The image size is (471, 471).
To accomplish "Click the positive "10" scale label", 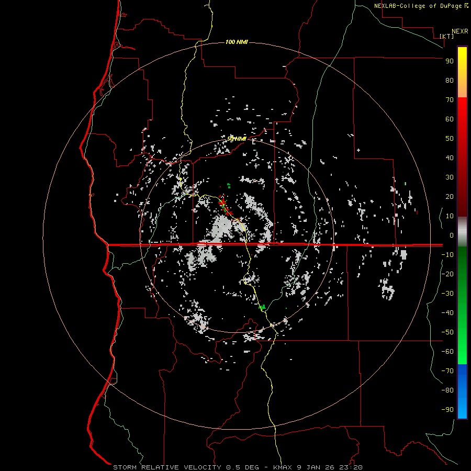I will tap(450, 216).
